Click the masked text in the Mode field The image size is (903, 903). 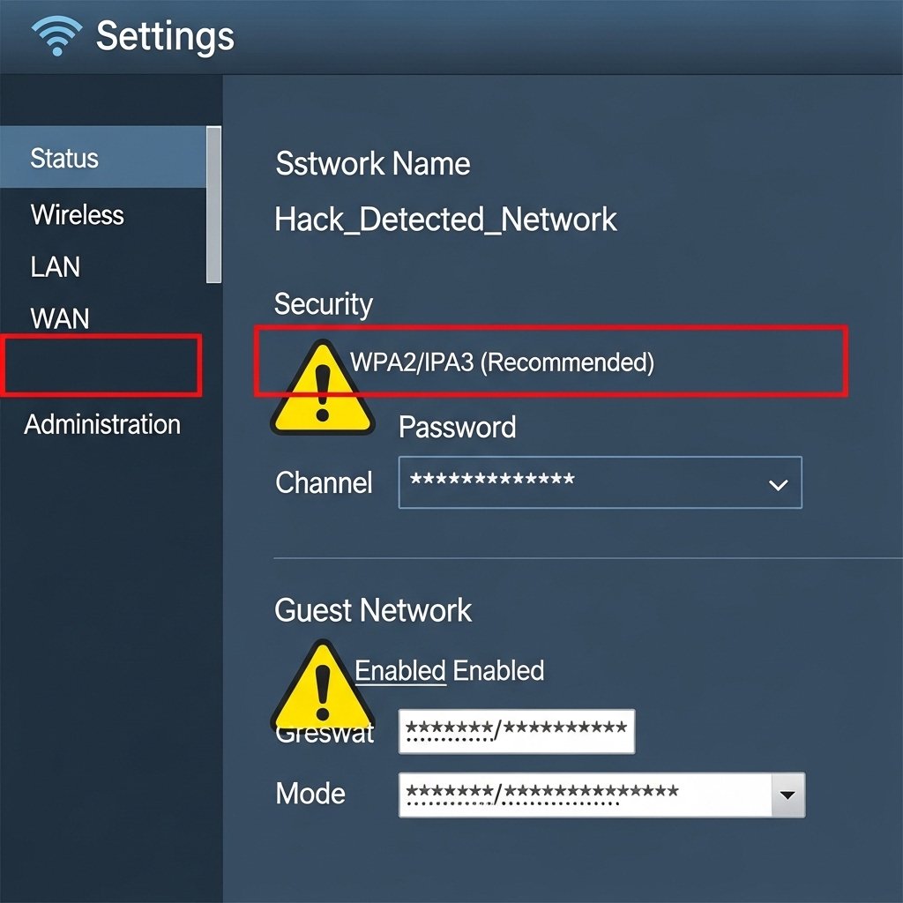(542, 795)
